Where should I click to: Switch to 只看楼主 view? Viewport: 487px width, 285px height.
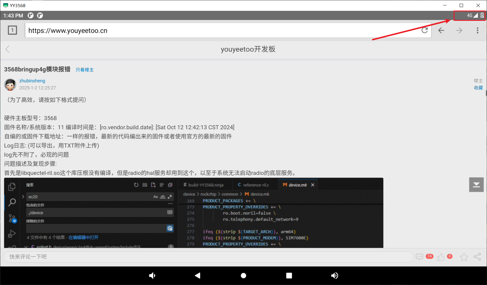84,70
